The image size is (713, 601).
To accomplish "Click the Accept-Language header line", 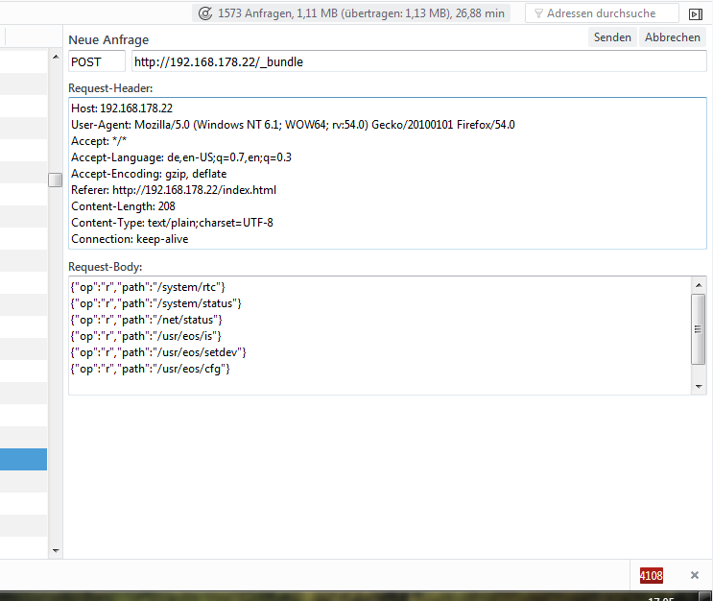I will [181, 157].
